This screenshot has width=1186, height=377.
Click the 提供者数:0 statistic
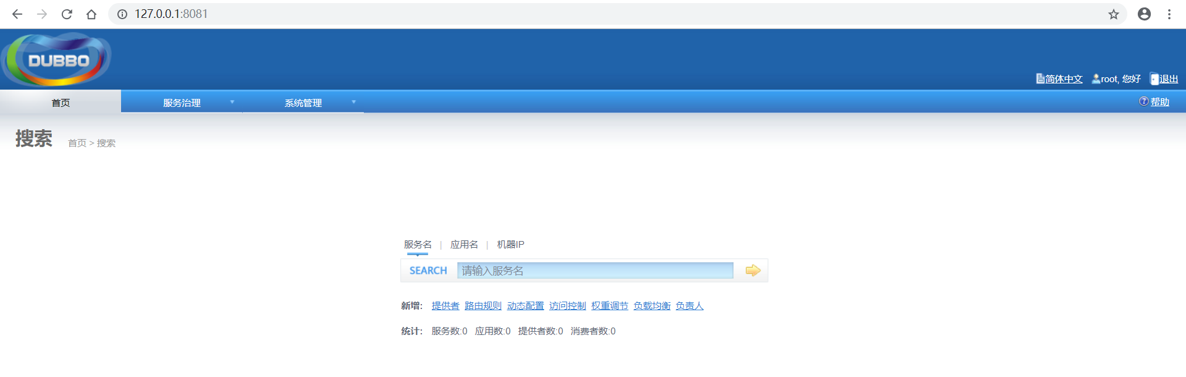(x=540, y=331)
